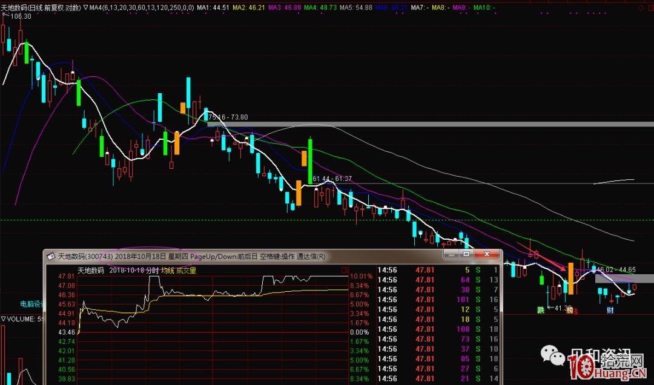Image resolution: width=654 pixels, height=385 pixels.
Task: Click the blue 财 marker under the candles
Action: (x=610, y=310)
